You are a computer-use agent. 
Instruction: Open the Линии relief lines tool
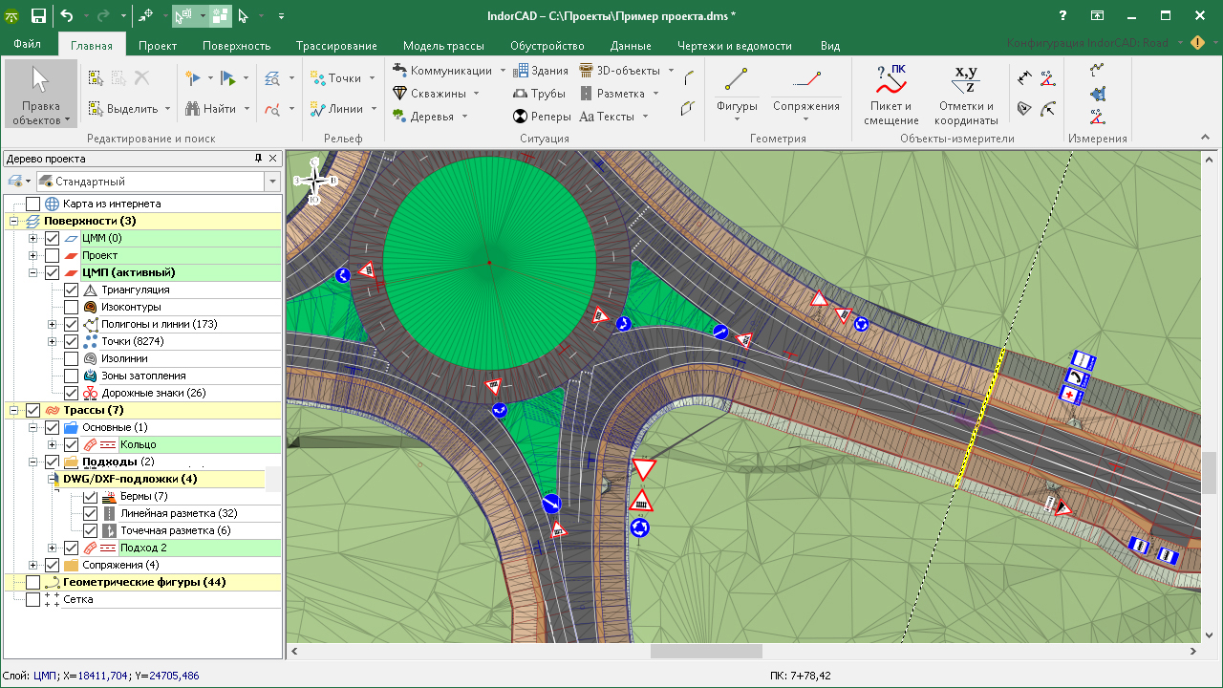pyautogui.click(x=336, y=109)
